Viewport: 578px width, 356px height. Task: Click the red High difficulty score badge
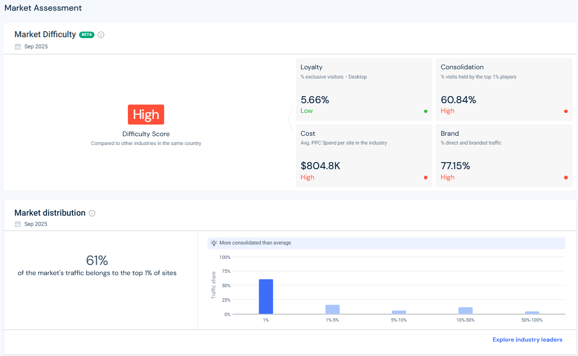pos(146,114)
